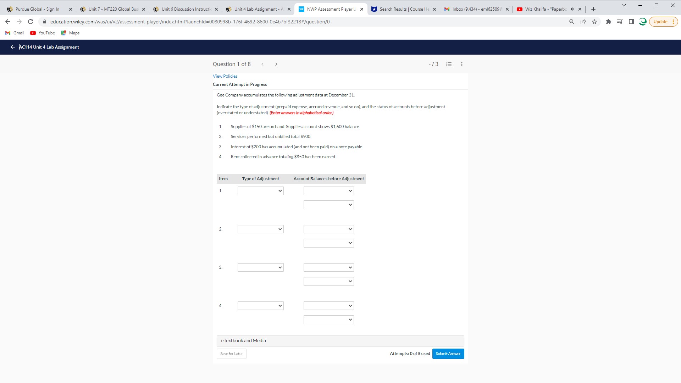Bookmark this page with the star icon
This screenshot has height=383, width=681.
[x=594, y=22]
